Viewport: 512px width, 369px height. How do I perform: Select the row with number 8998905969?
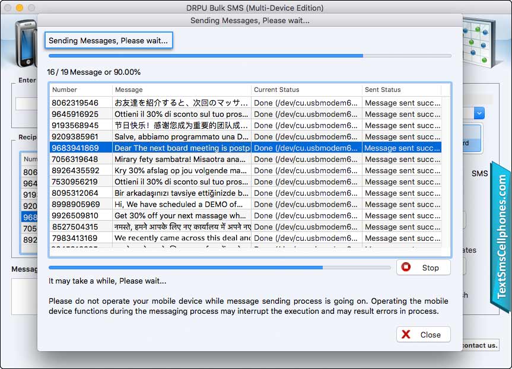[x=245, y=204]
